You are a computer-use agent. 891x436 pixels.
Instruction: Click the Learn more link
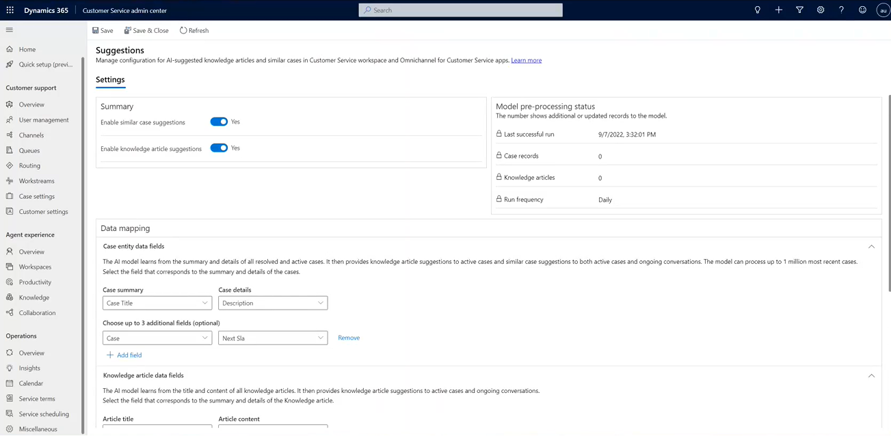click(526, 60)
